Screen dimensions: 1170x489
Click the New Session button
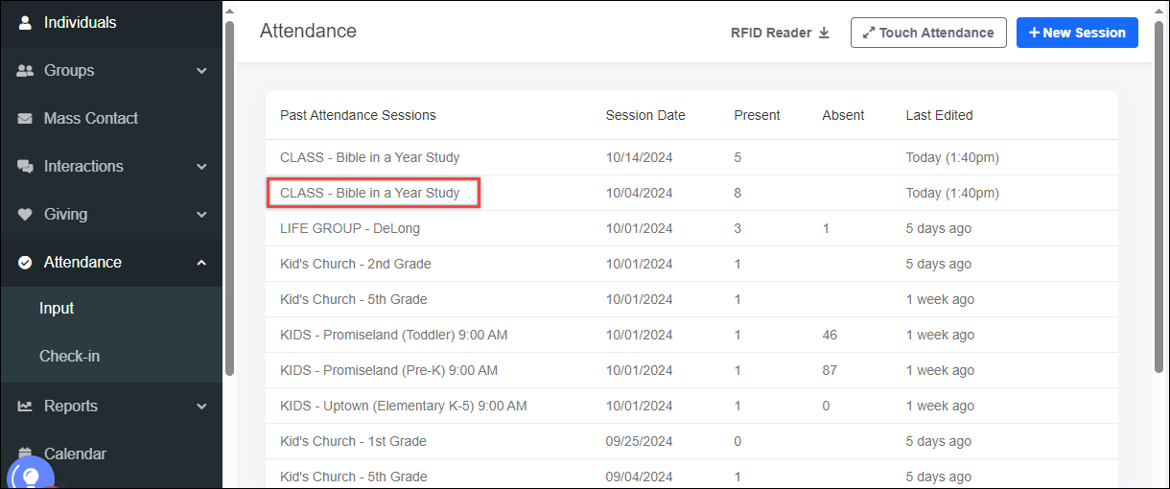(1077, 33)
